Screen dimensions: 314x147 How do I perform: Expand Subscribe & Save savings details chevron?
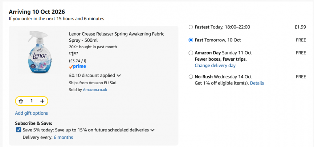click(x=152, y=130)
